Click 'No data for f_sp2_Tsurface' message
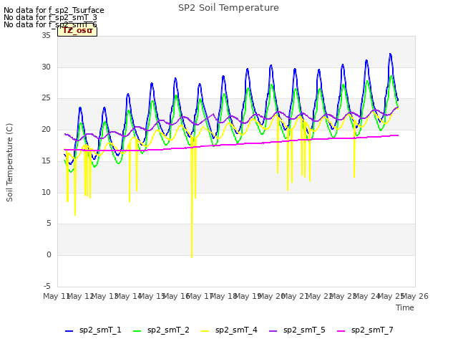The height and width of the screenshot is (344, 458). click(x=54, y=10)
